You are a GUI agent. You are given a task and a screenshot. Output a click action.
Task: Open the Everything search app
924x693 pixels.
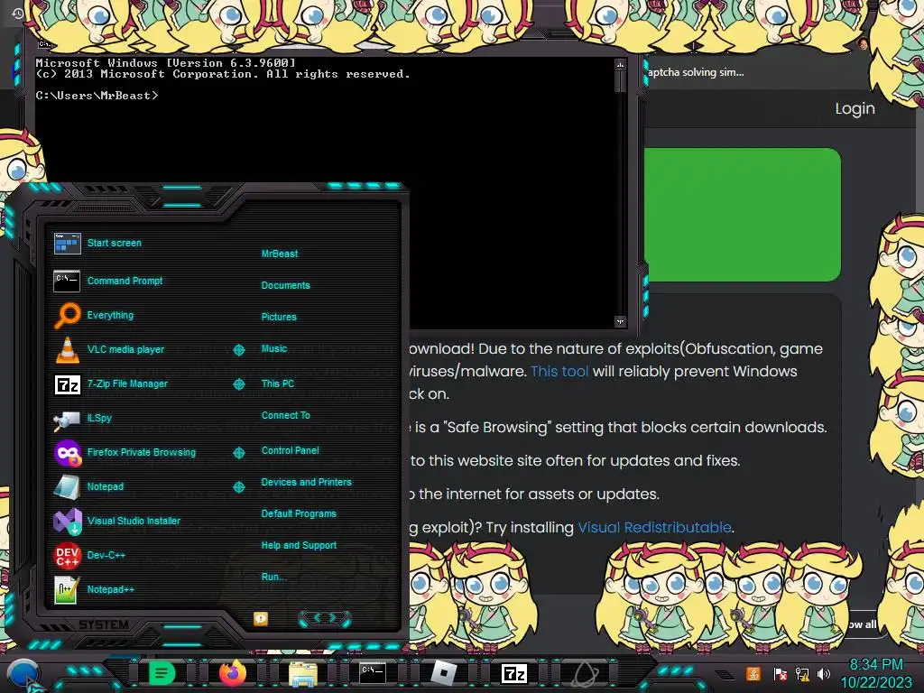coord(94,315)
